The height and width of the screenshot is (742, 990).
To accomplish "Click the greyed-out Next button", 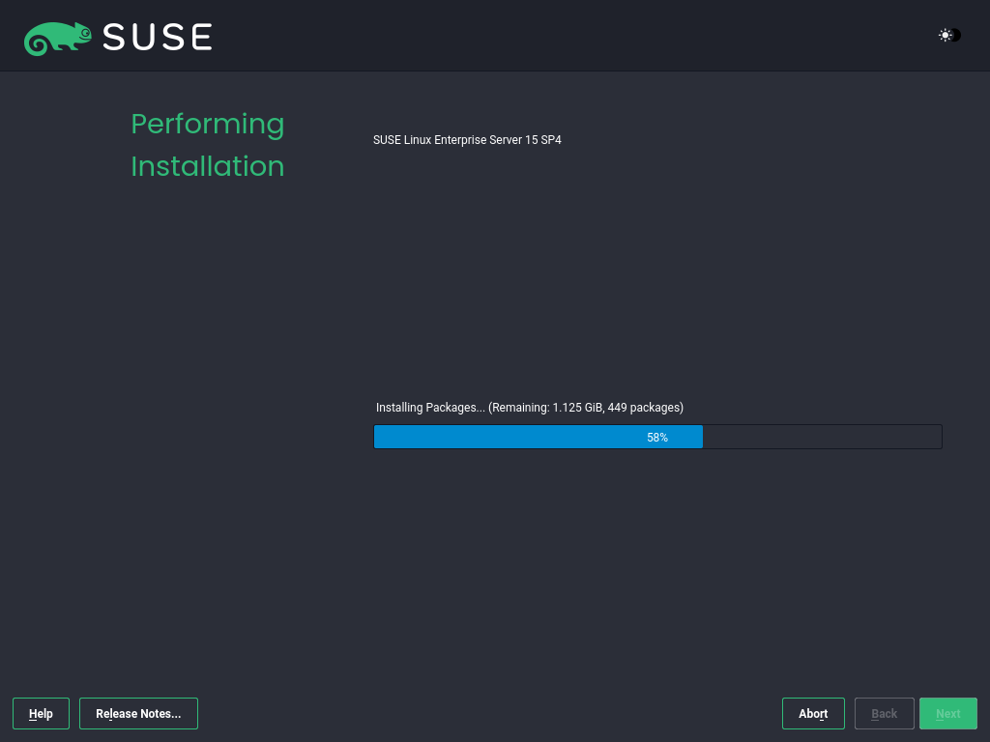I will point(947,714).
